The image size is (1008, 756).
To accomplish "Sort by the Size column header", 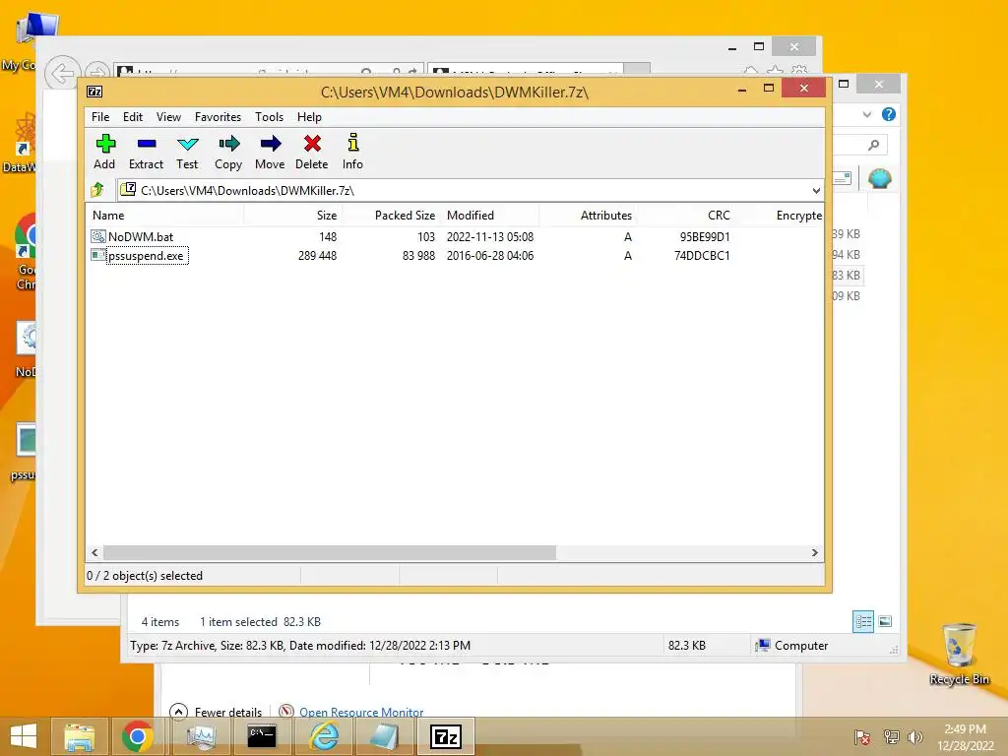I will [x=292, y=216].
